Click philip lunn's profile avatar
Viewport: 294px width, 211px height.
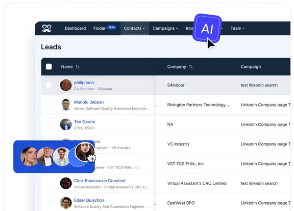[66, 85]
